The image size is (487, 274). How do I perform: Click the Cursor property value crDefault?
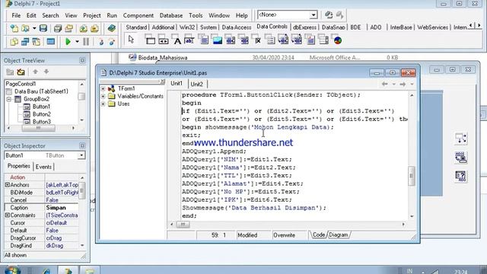tap(62, 223)
